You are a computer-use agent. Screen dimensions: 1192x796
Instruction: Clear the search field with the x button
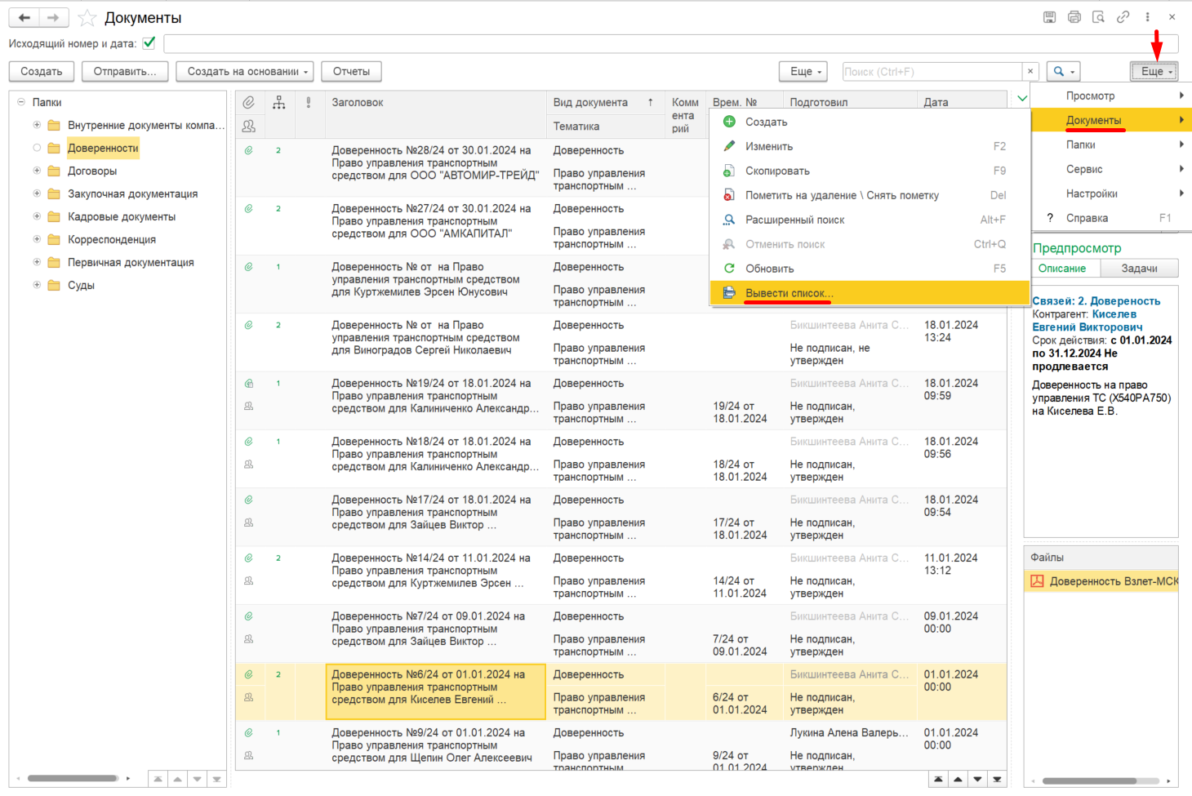coord(1030,72)
